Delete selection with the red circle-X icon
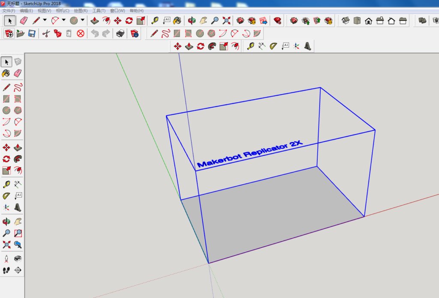 point(80,33)
